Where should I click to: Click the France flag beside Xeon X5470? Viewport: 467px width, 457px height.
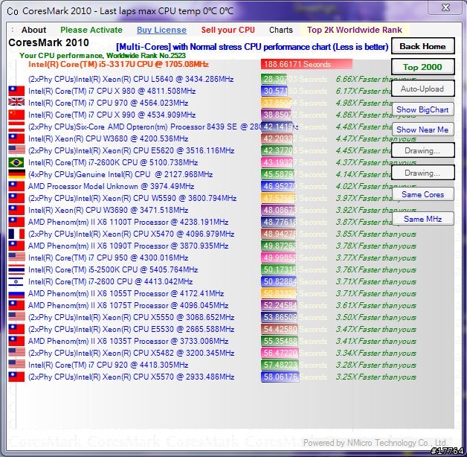16,234
